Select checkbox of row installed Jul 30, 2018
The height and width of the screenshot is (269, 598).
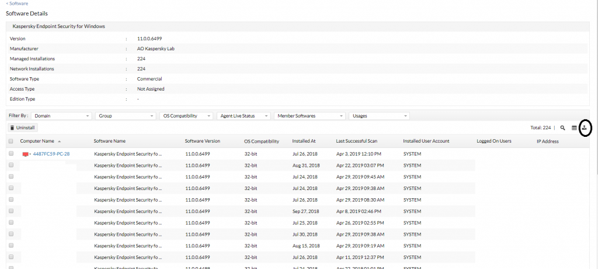pyautogui.click(x=11, y=234)
